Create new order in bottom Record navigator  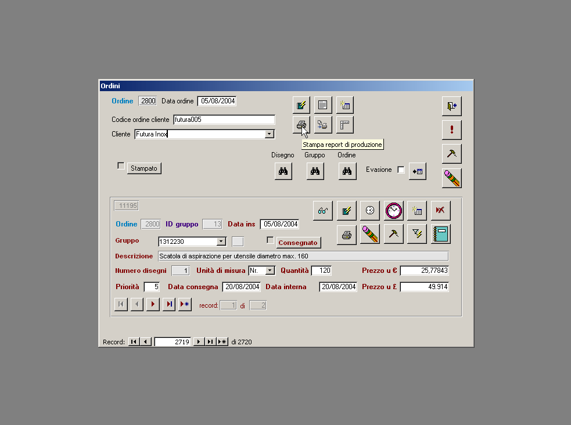222,341
